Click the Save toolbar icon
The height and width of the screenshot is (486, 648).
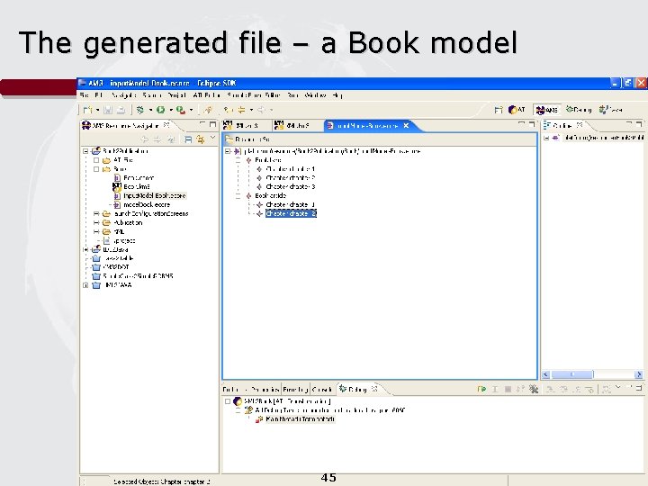(x=108, y=110)
